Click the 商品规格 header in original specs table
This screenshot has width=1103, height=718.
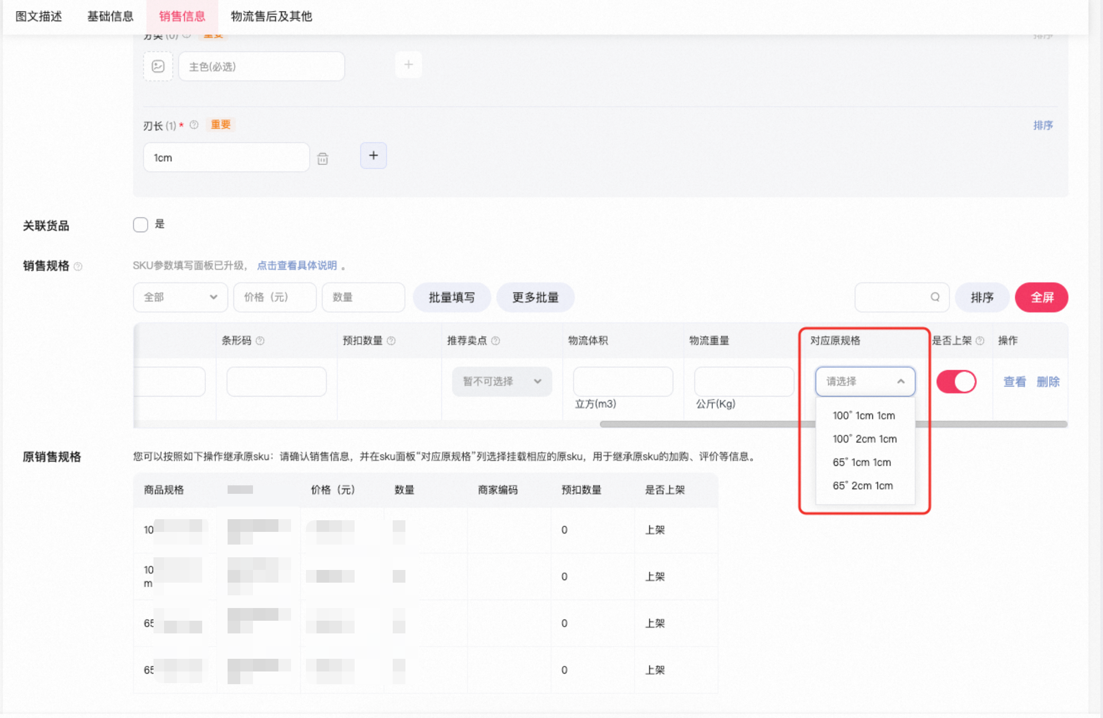[164, 490]
